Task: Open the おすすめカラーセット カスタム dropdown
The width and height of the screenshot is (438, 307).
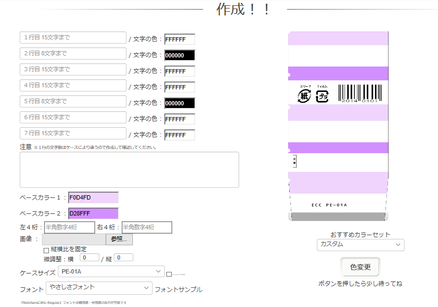Action: tap(360, 245)
